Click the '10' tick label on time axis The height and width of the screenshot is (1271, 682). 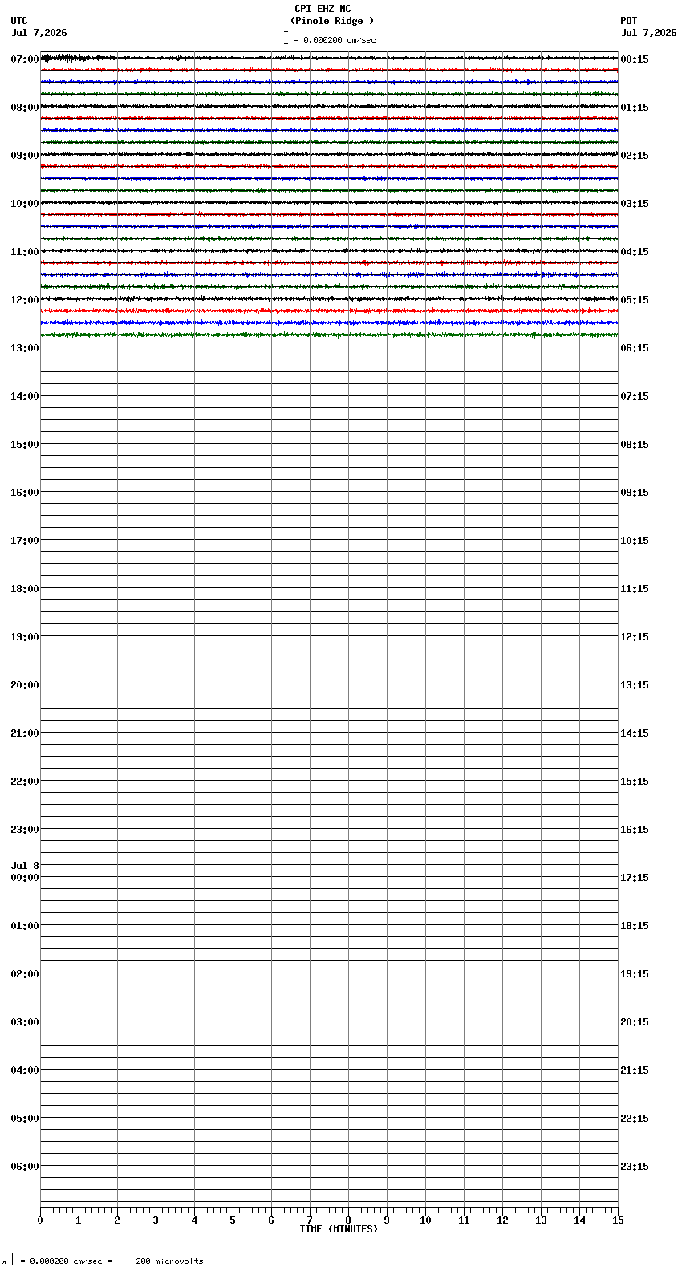pos(425,1220)
